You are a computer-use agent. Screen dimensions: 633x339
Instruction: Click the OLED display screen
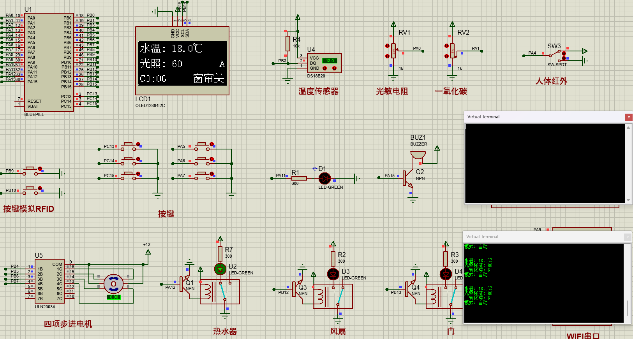[x=182, y=63]
